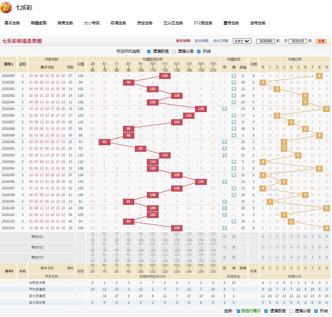Select tail digit 5 in 预选行3
Image resolution: width=332 pixels, height=317 pixels.
pos(298,257)
